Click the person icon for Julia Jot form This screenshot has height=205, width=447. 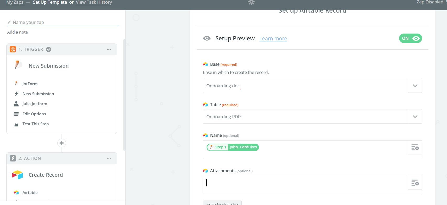click(16, 104)
